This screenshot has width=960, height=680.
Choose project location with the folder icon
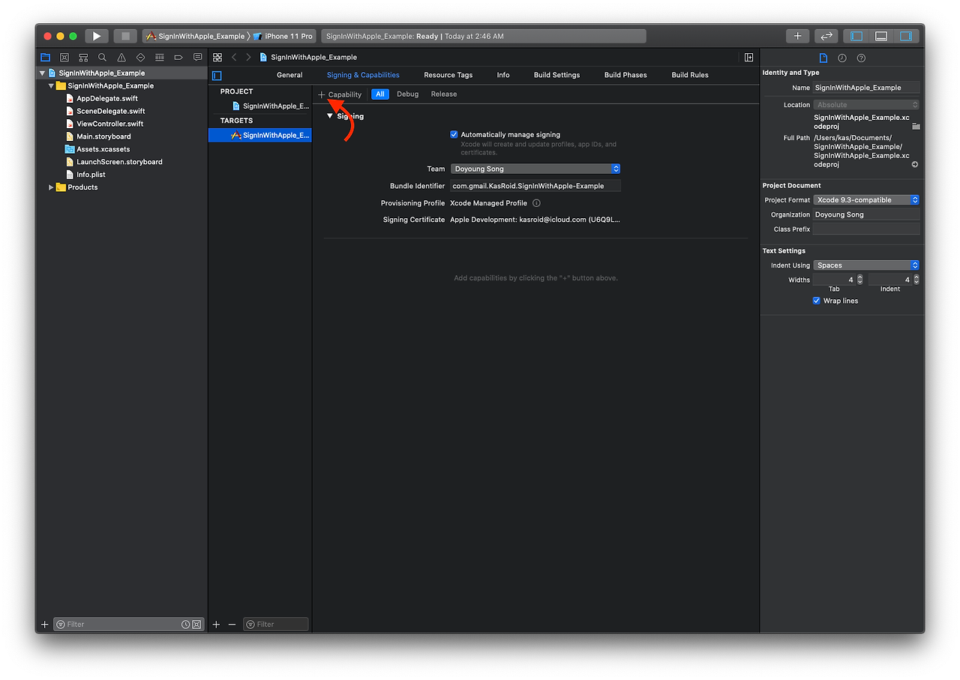[x=916, y=126]
